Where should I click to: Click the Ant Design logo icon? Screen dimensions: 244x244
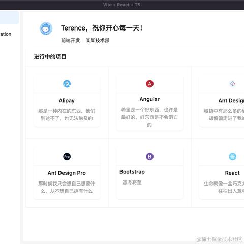coord(233,84)
